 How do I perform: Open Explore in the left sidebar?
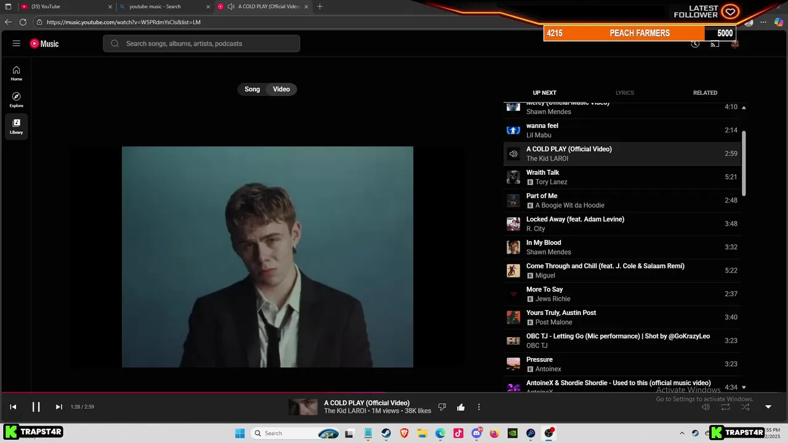pos(17,100)
